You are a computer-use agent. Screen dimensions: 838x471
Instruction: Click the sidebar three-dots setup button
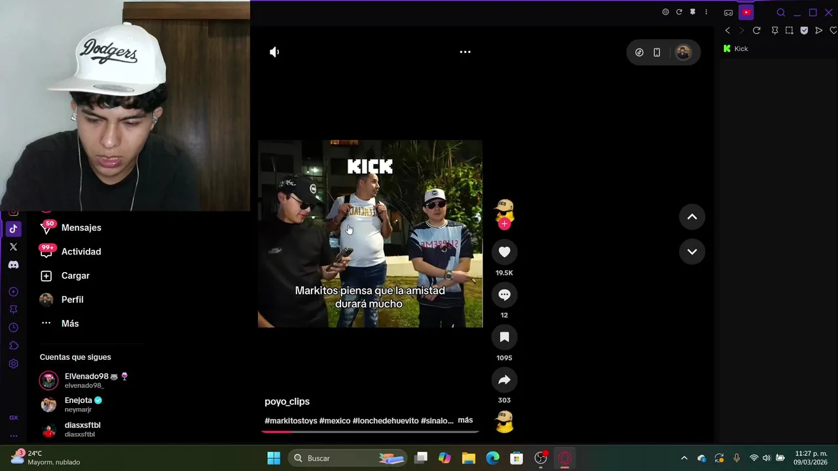[x=13, y=436]
